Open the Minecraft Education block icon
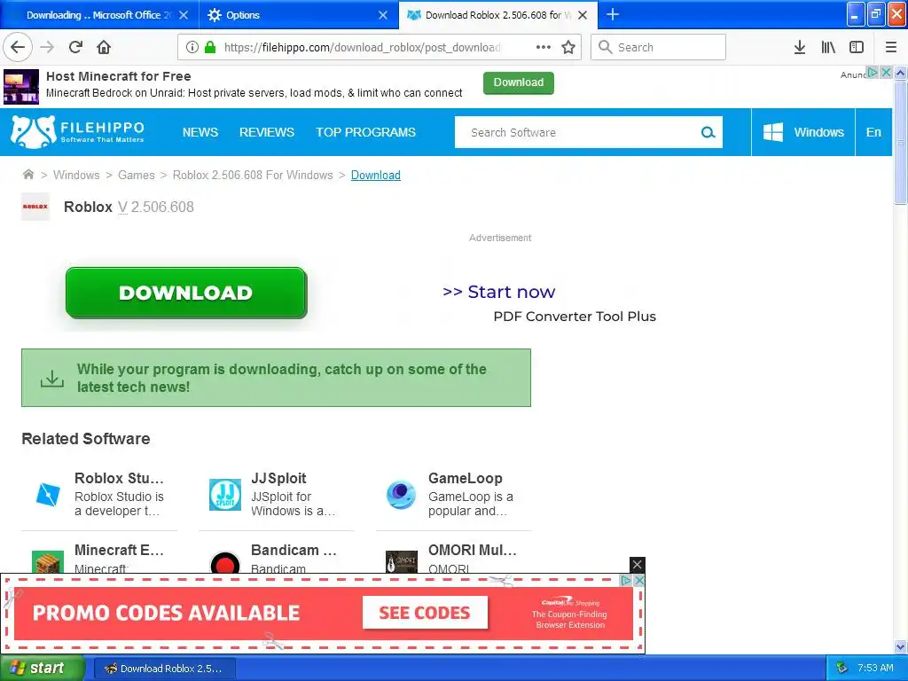The height and width of the screenshot is (681, 908). point(48,561)
